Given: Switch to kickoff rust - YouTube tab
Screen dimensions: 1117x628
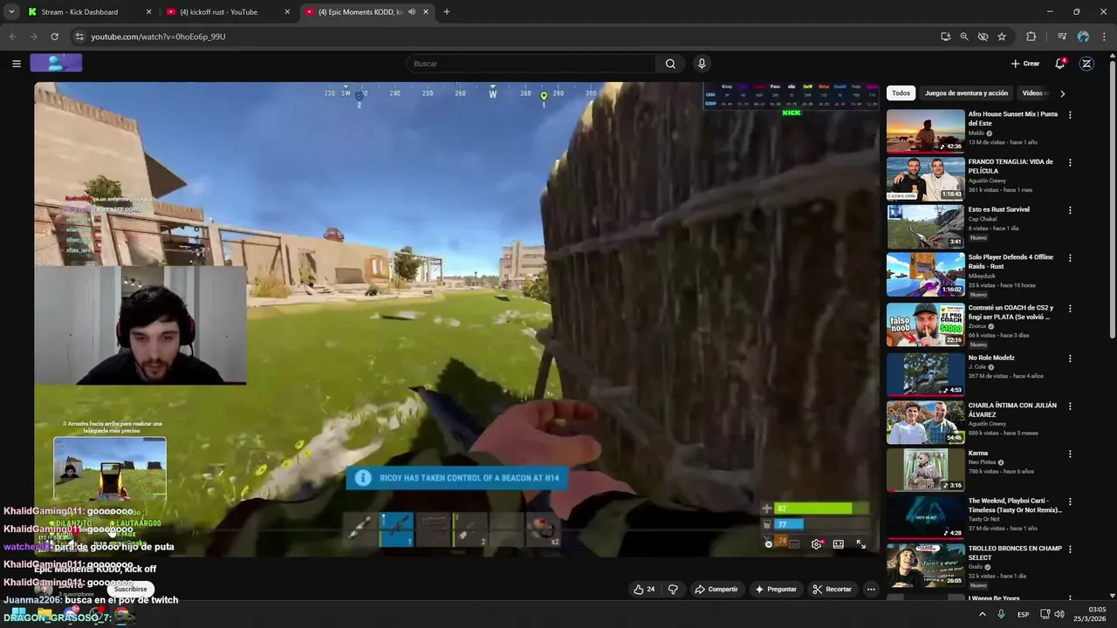Looking at the screenshot, I should [x=218, y=12].
